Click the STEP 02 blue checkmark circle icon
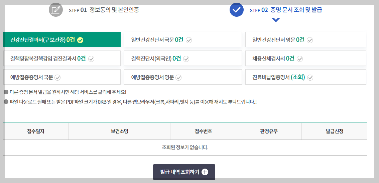Screen dimensions: 379x183 237,10
